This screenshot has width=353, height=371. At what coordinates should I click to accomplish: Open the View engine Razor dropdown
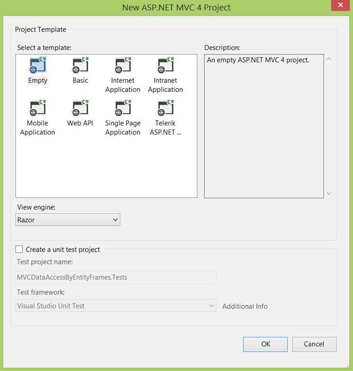(x=68, y=219)
